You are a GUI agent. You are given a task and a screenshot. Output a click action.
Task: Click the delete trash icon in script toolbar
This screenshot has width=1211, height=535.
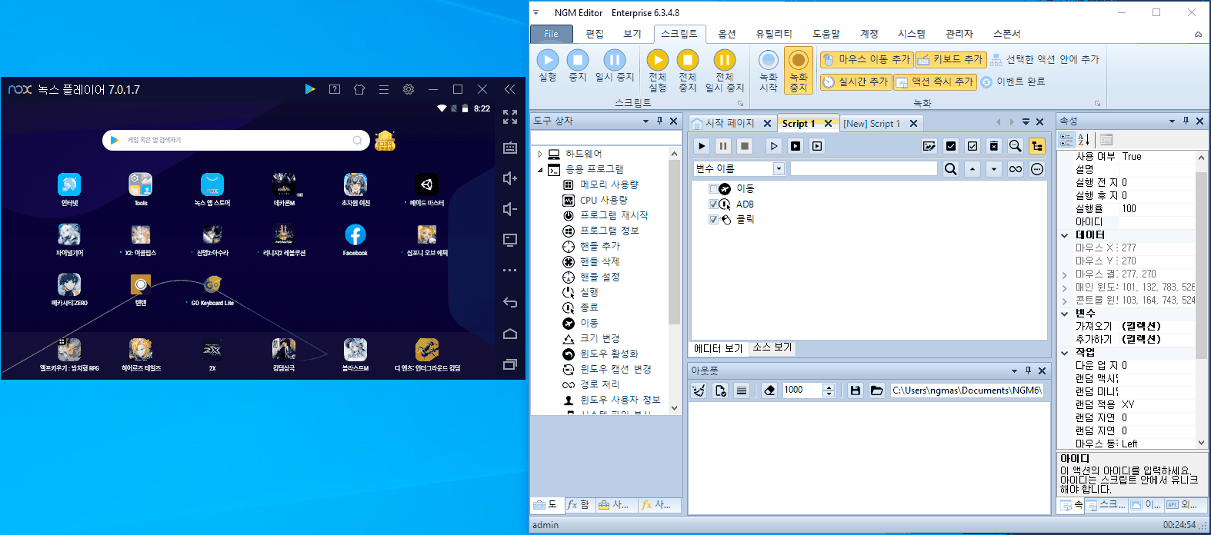point(994,146)
